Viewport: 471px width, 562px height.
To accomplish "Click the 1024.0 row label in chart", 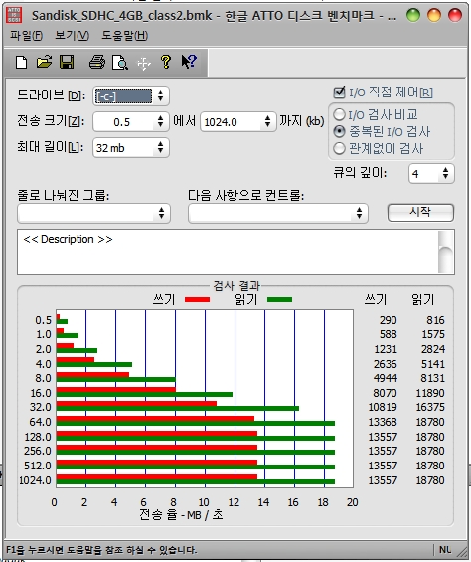I will pos(35,480).
